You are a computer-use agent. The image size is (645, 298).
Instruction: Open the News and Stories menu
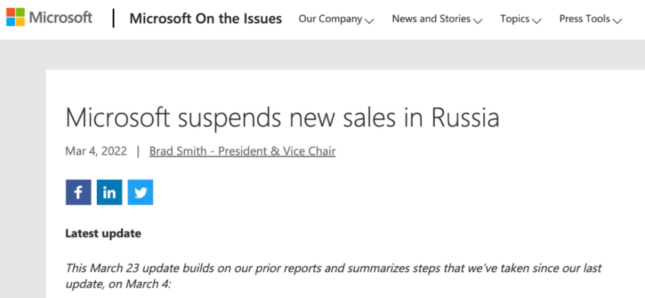(x=431, y=19)
